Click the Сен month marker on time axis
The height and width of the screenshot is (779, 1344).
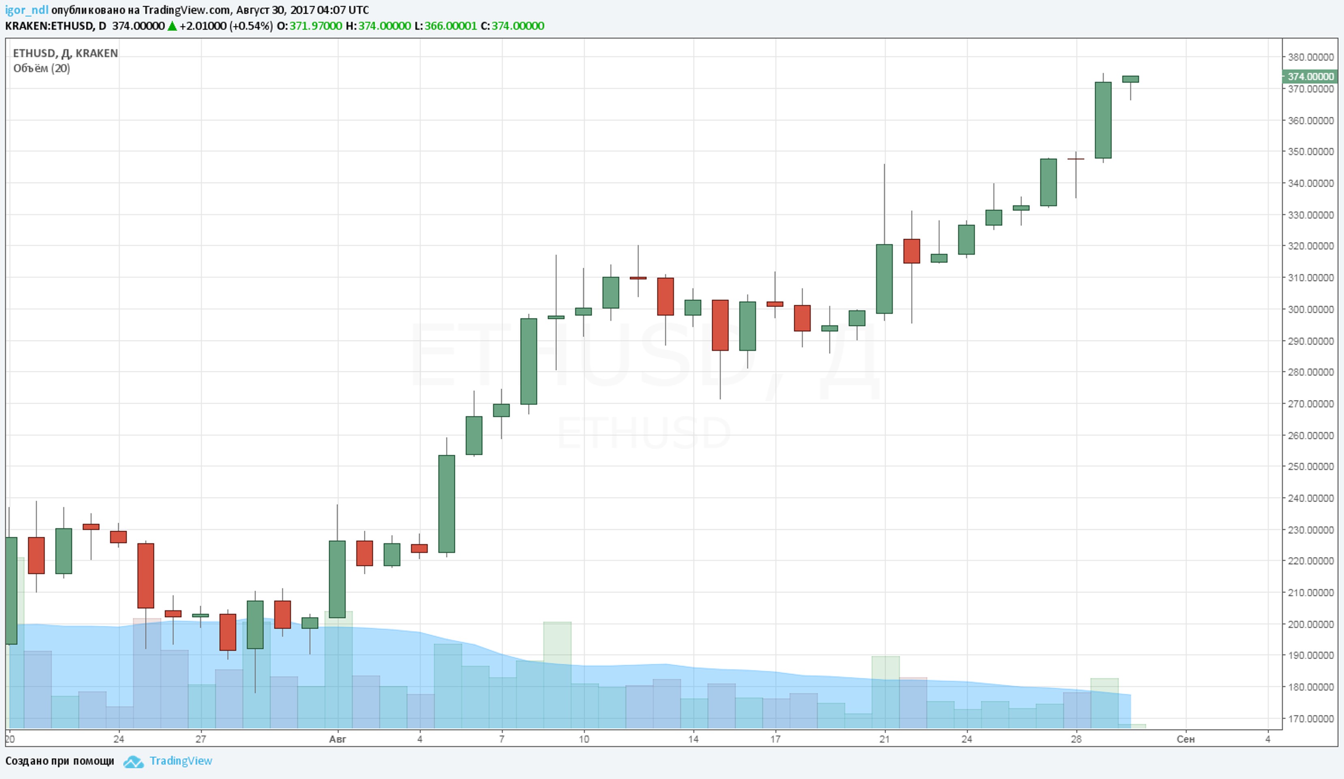pyautogui.click(x=1185, y=739)
